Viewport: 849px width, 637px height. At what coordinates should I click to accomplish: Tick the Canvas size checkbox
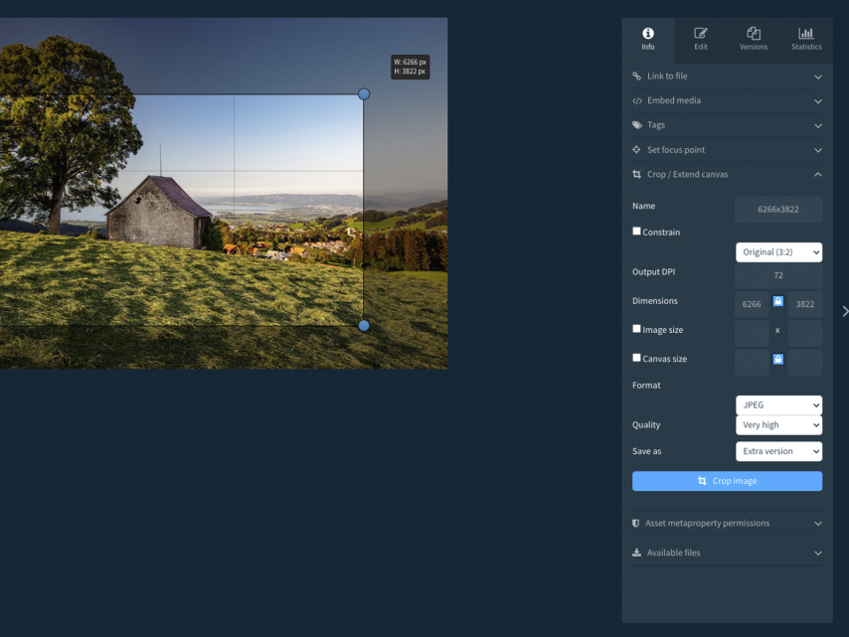[636, 358]
